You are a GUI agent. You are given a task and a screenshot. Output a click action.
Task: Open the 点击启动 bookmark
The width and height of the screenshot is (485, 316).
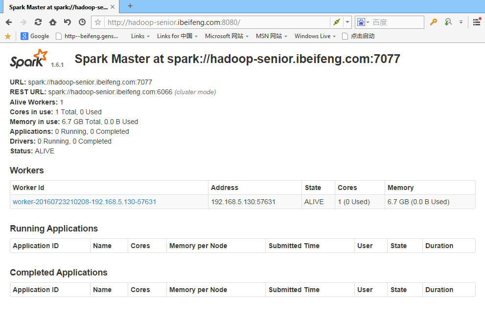tap(358, 36)
